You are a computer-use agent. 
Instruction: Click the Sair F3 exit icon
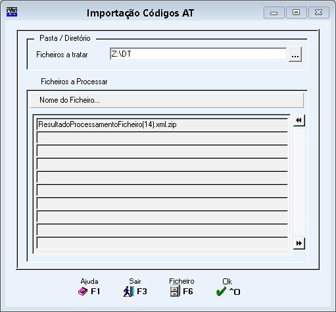(x=129, y=292)
